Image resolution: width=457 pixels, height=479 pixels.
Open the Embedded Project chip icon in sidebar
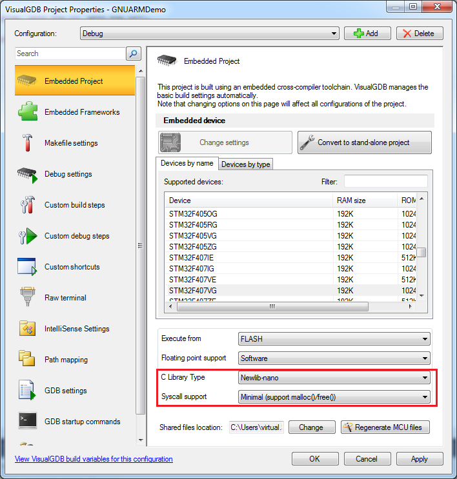[27, 81]
